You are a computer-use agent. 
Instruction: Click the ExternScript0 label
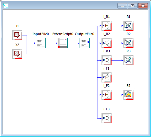[x=63, y=34]
